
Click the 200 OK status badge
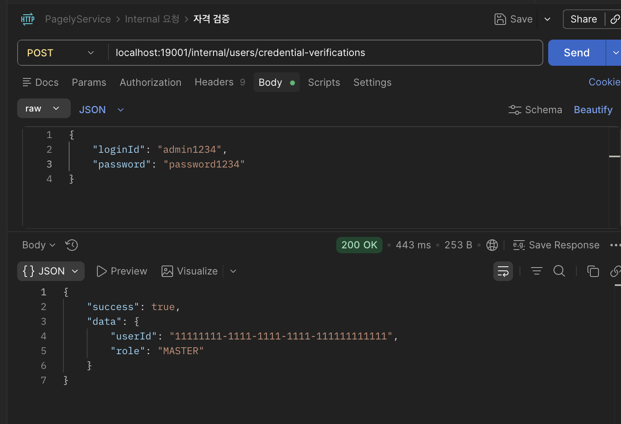coord(359,245)
